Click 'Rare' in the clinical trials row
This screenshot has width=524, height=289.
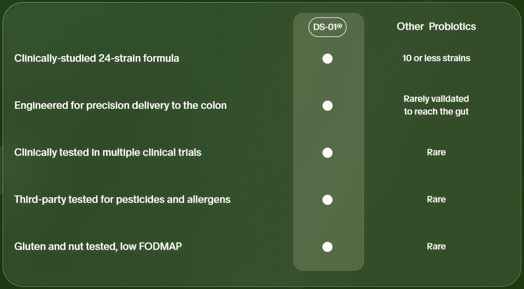pyautogui.click(x=436, y=152)
